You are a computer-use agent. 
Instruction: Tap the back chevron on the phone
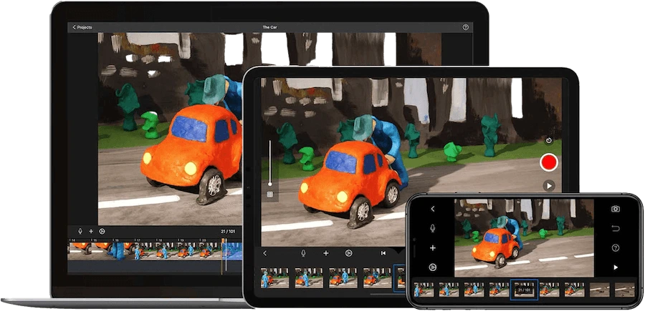pos(433,209)
